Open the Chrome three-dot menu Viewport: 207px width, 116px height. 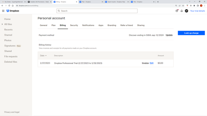pyautogui.click(x=205, y=5)
